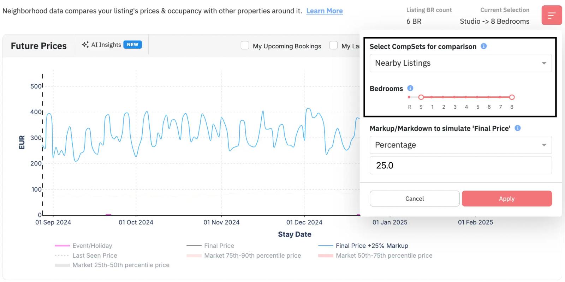Click the bedrooms slider right handle at 8
The image size is (565, 282).
pos(512,97)
